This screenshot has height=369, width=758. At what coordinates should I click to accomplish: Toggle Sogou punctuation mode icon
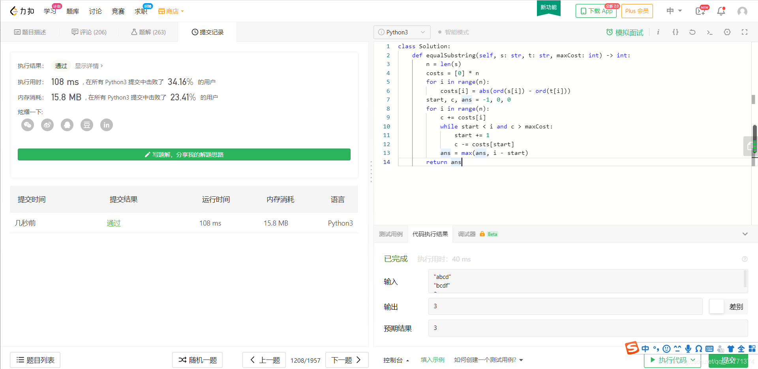(x=656, y=348)
